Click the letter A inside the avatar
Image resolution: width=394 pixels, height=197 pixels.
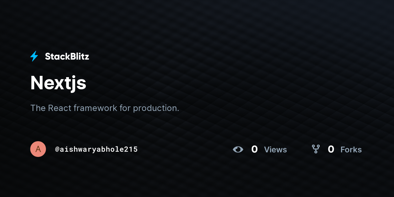[38, 149]
